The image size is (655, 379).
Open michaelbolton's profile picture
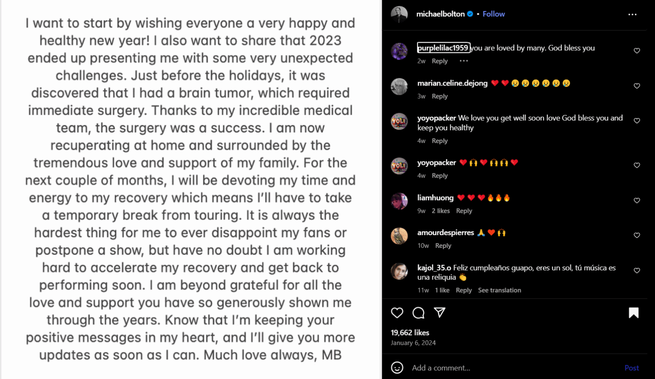pos(399,14)
